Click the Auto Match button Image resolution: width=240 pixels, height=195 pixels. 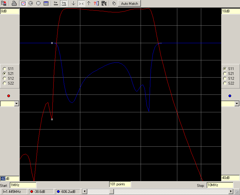(129, 4)
